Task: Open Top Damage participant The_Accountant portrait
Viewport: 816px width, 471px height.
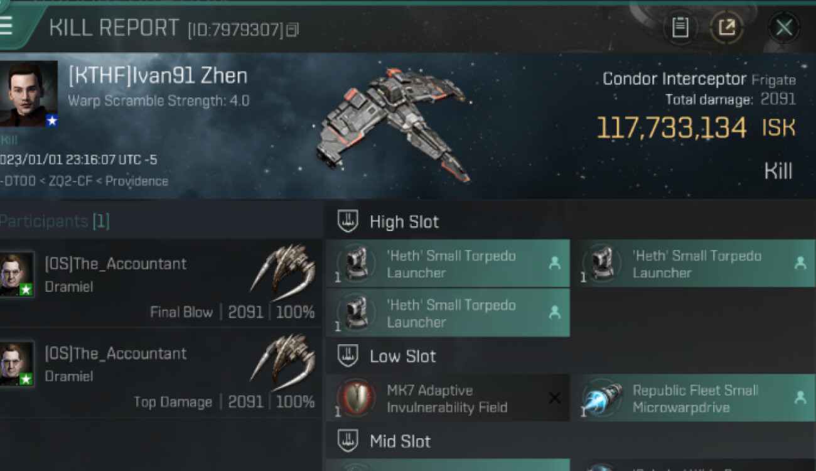Action: 17,364
